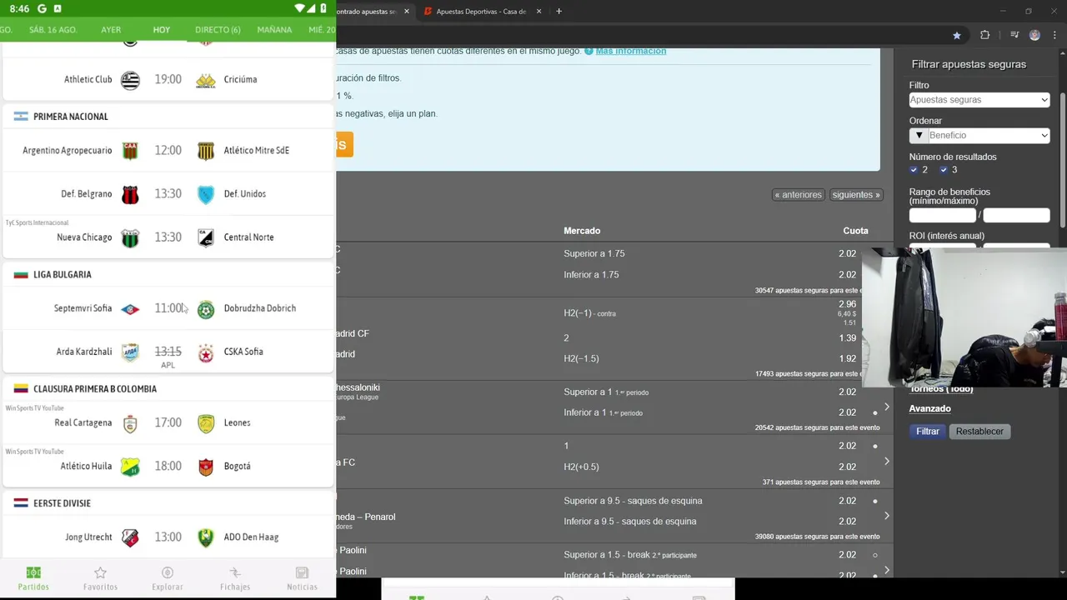Click the Restablecer button
The image size is (1067, 600).
tap(979, 432)
